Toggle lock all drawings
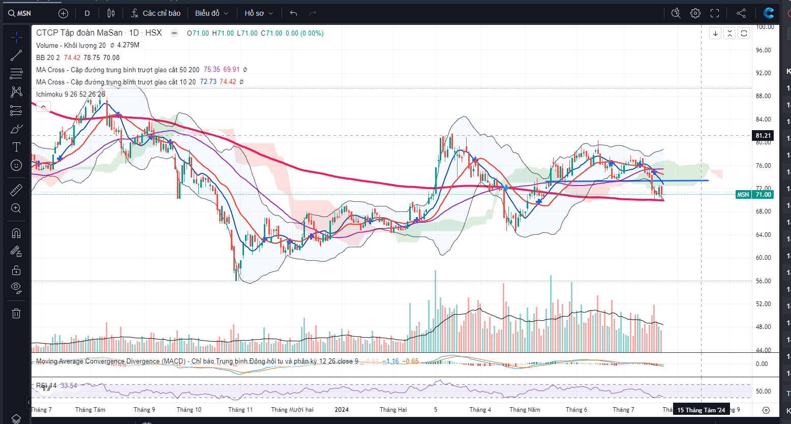The image size is (791, 424). point(16,270)
